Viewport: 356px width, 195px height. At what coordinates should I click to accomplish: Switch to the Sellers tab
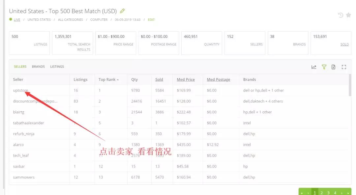(20, 67)
